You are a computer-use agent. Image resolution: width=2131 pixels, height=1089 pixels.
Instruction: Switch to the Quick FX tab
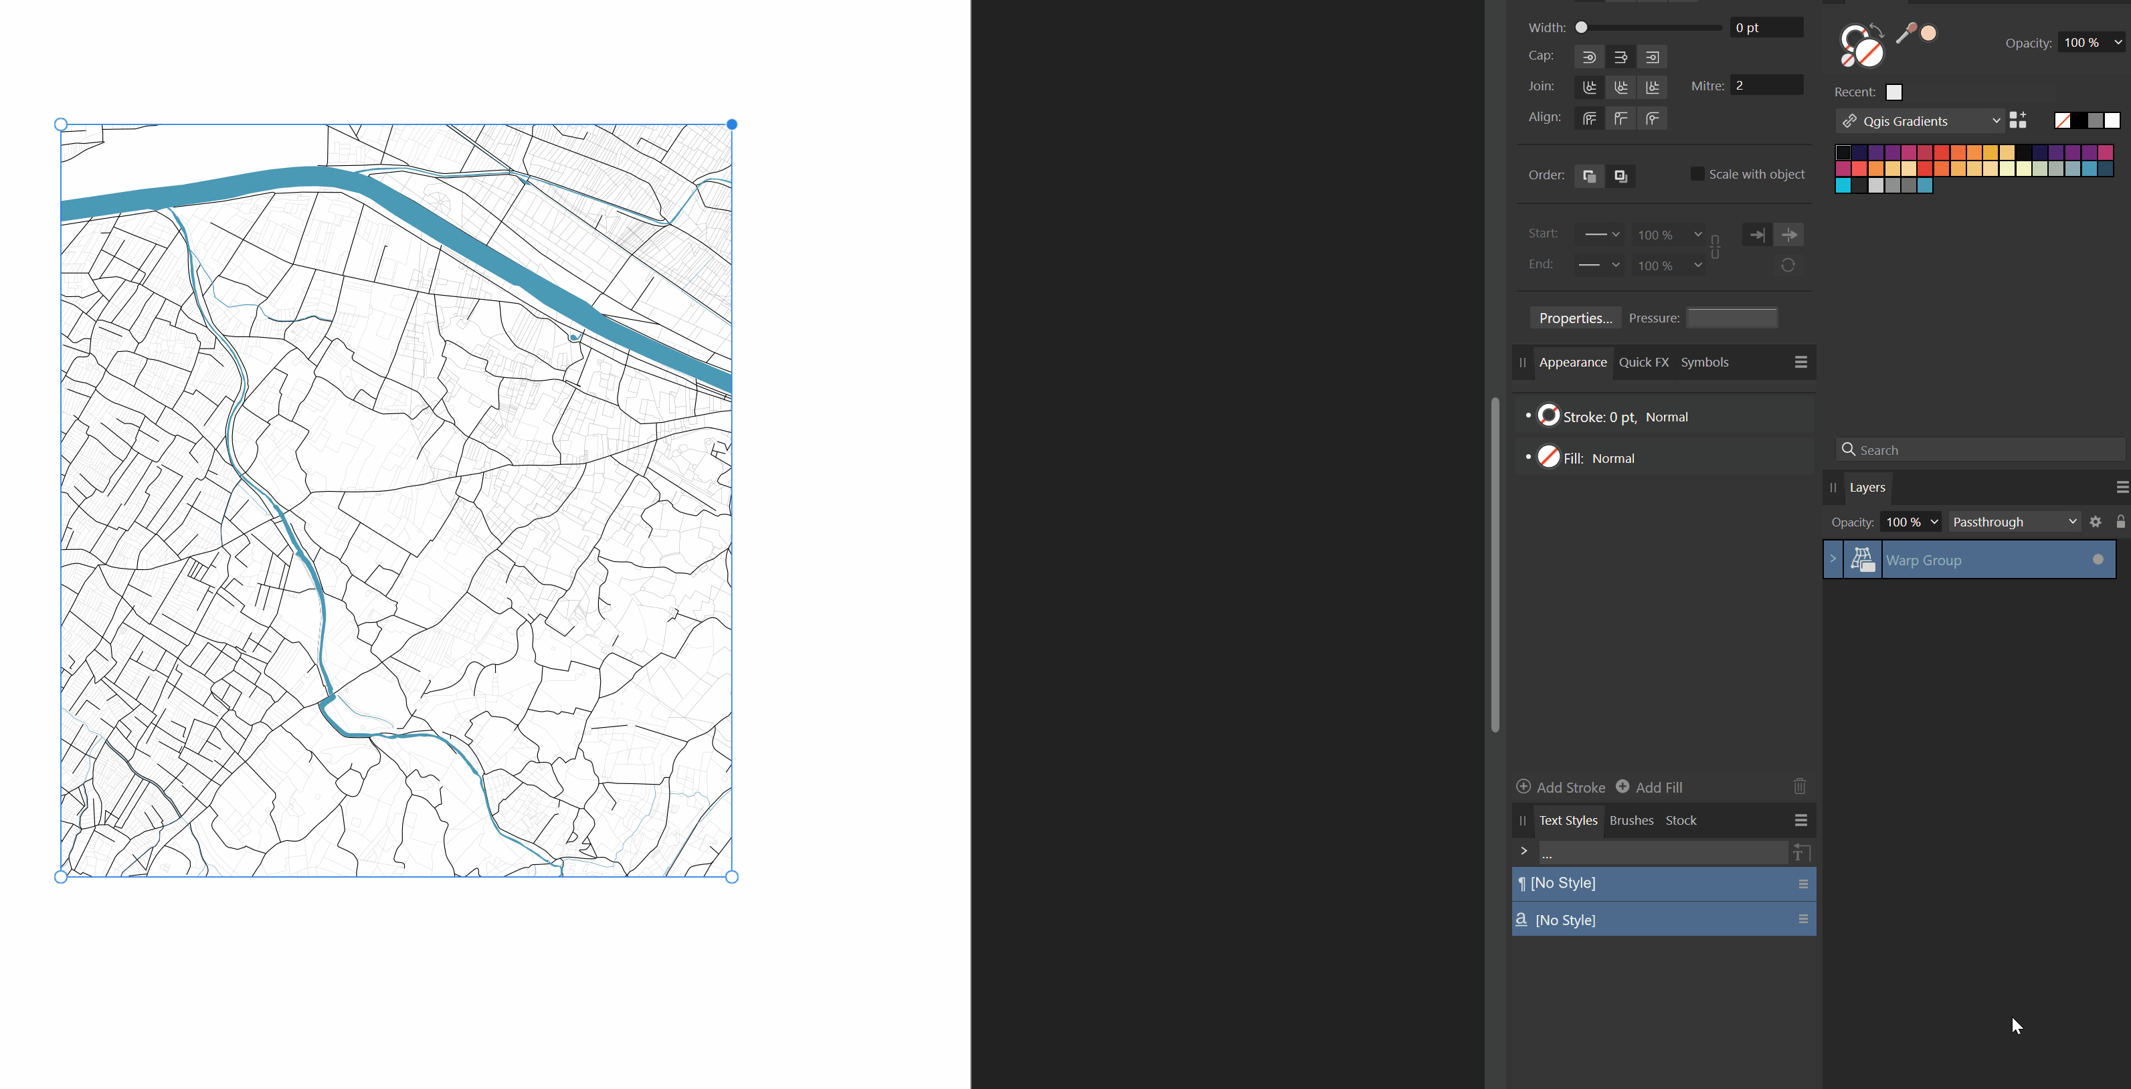1643,362
